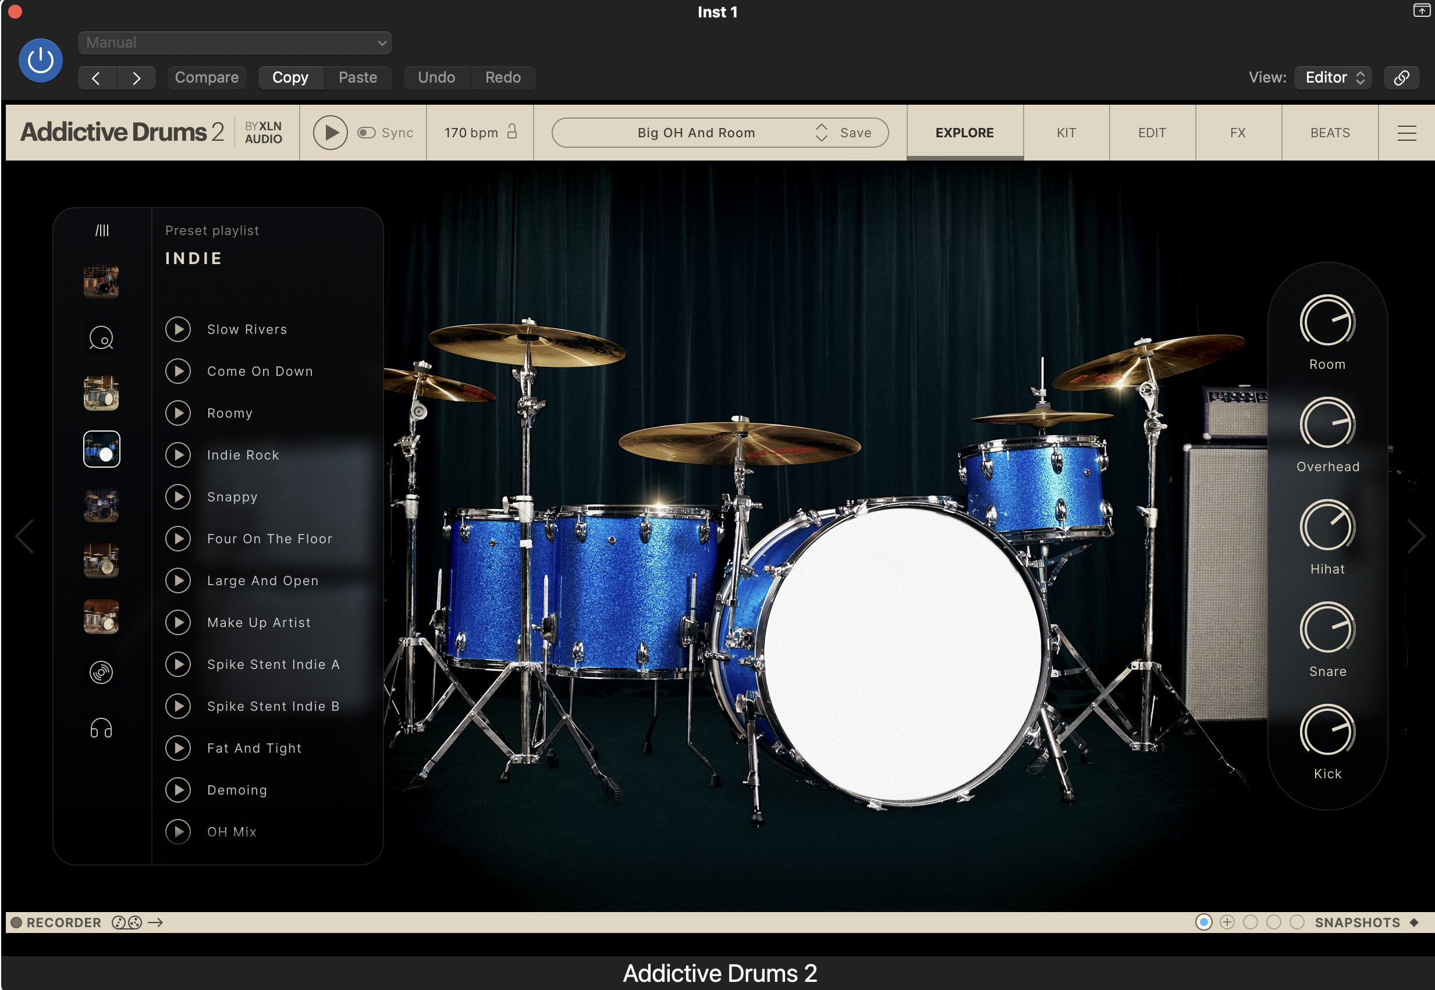This screenshot has width=1435, height=990.
Task: Preview the Large And Open preset
Action: point(178,581)
